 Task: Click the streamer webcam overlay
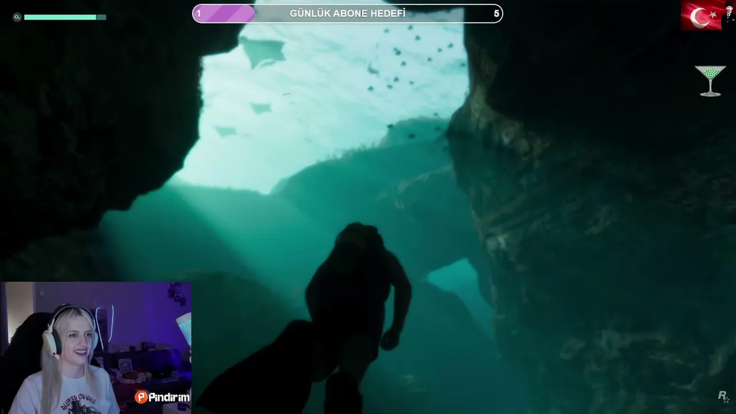click(x=95, y=347)
